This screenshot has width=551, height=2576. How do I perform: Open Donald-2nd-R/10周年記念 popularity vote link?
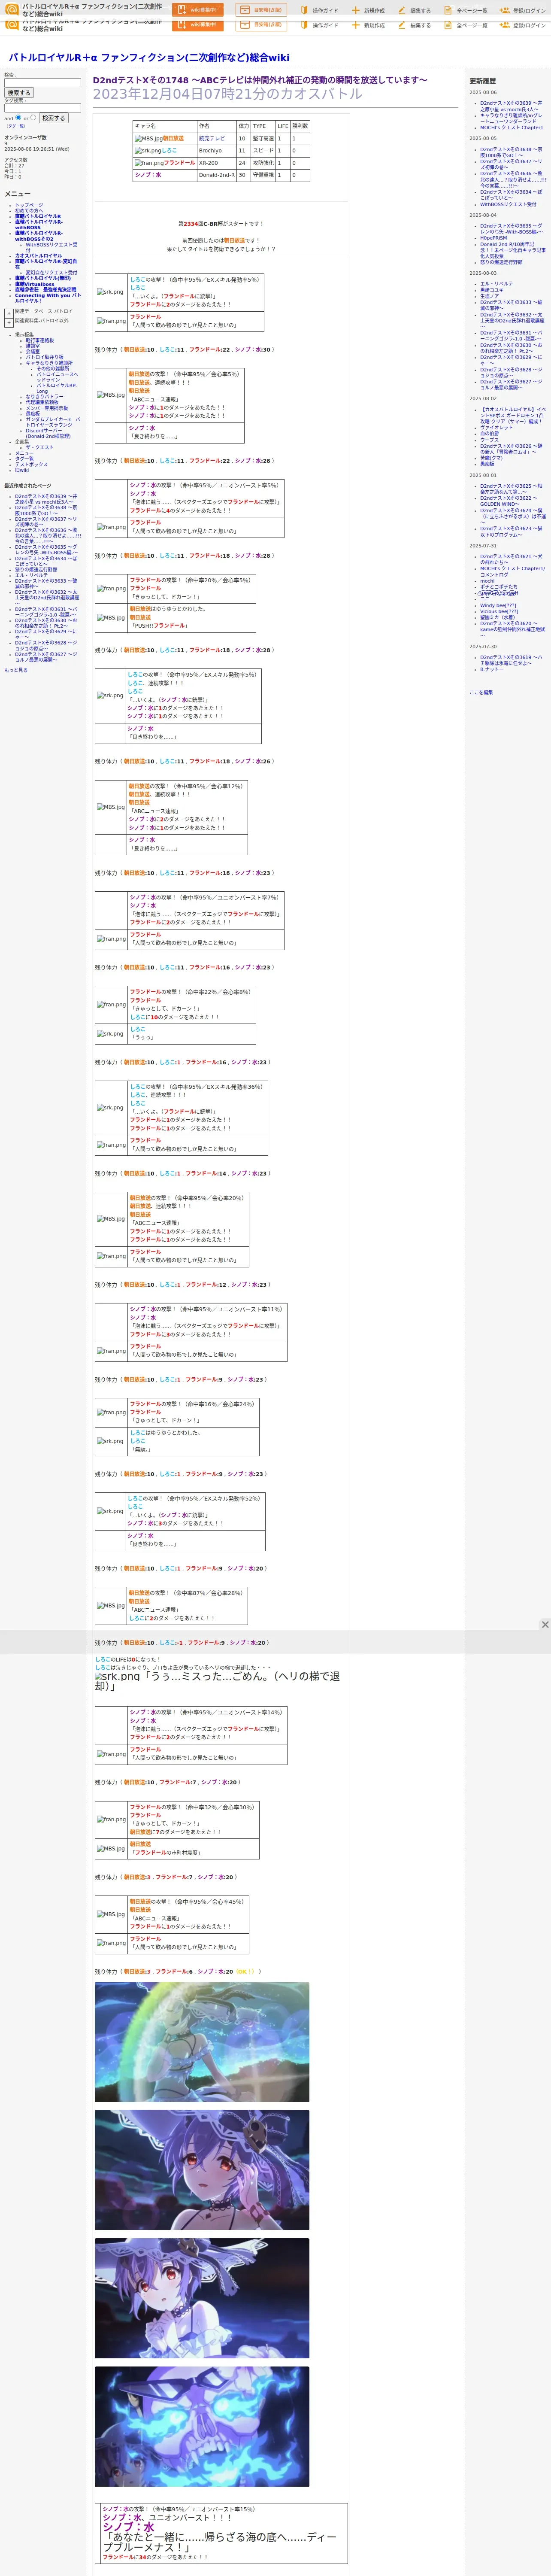pos(512,250)
